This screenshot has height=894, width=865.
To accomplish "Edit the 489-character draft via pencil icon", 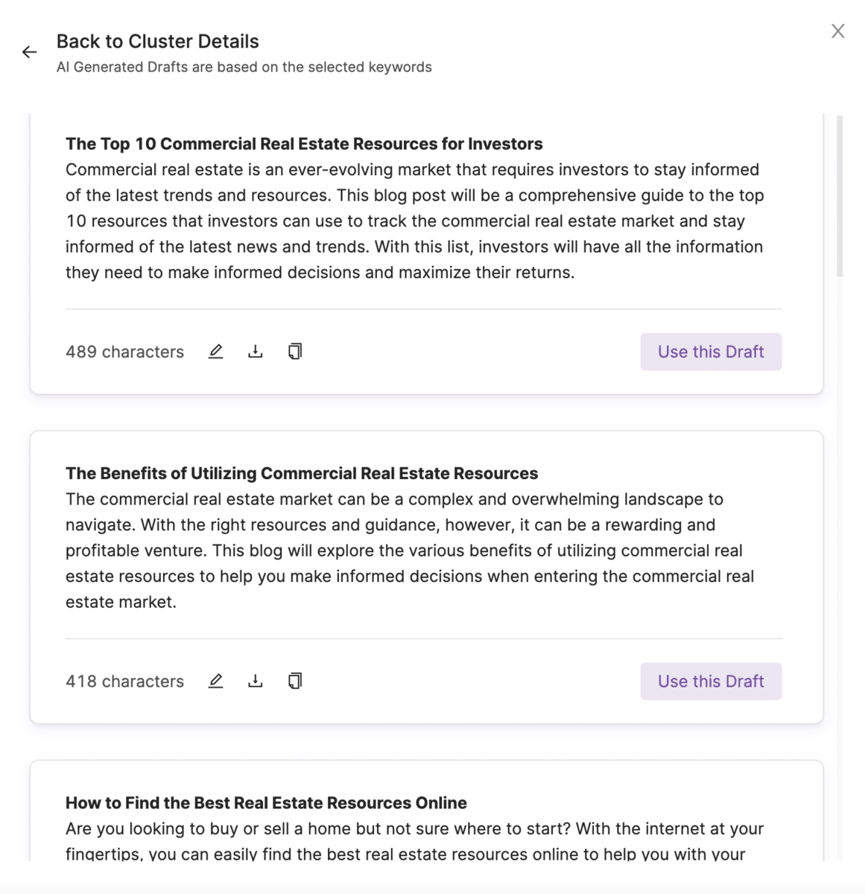I will 215,352.
